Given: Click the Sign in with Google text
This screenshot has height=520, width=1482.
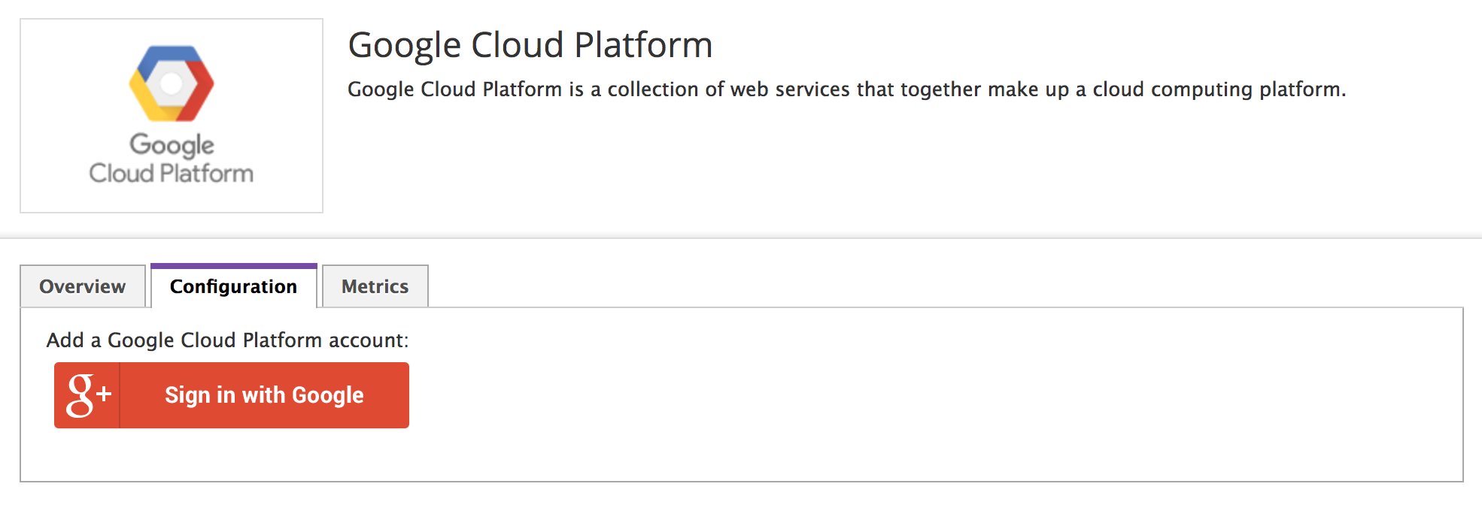Looking at the screenshot, I should pos(263,395).
